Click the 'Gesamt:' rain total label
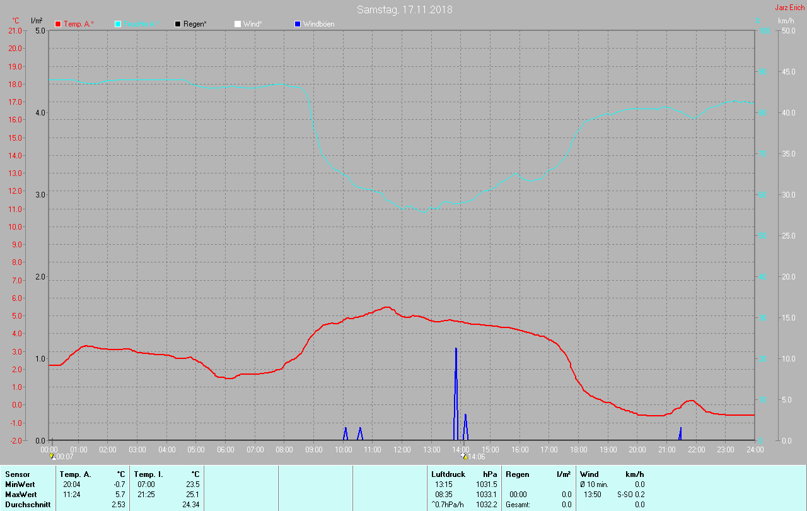The width and height of the screenshot is (807, 511). click(x=518, y=504)
